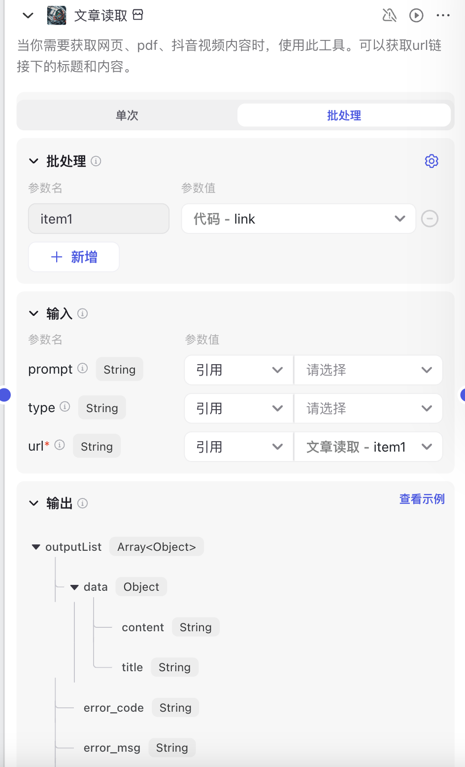Click the run/play node icon
Screen dimensions: 465x767
pos(416,16)
